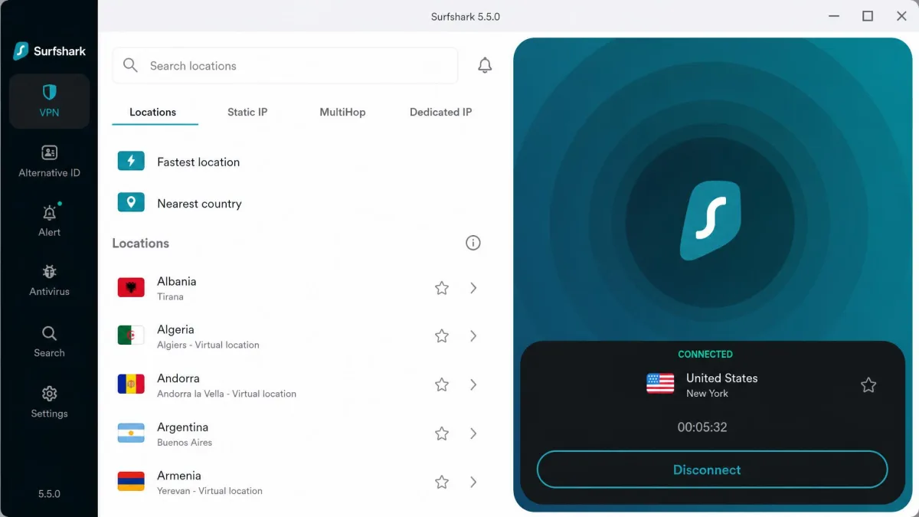Open Settings gear in sidebar
919x517 pixels.
point(49,401)
